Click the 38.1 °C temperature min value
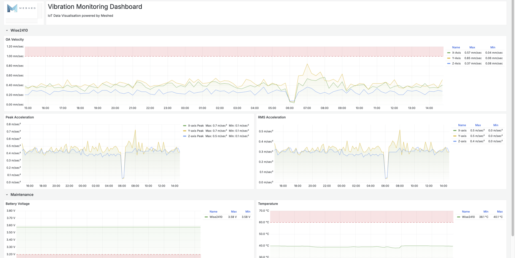Screen dimensions: 515x258 coord(484,217)
